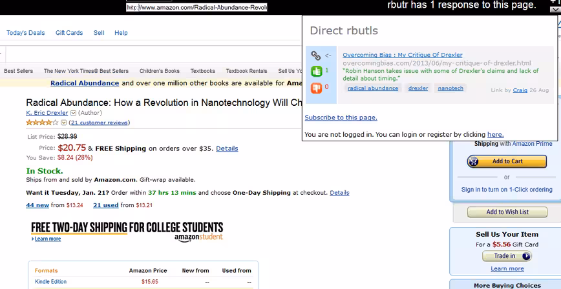Click the Amazon search box

coord(154,55)
